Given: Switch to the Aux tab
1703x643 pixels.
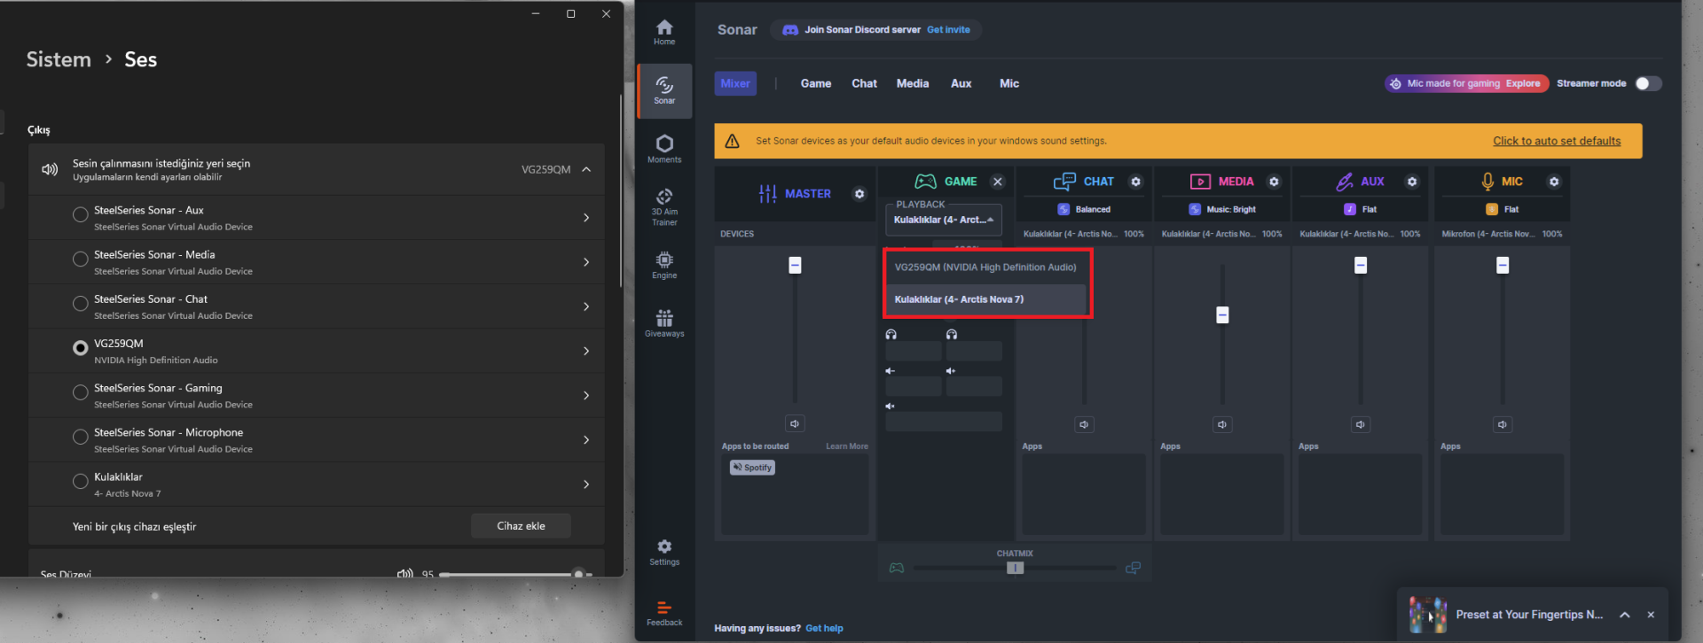Looking at the screenshot, I should tap(961, 83).
